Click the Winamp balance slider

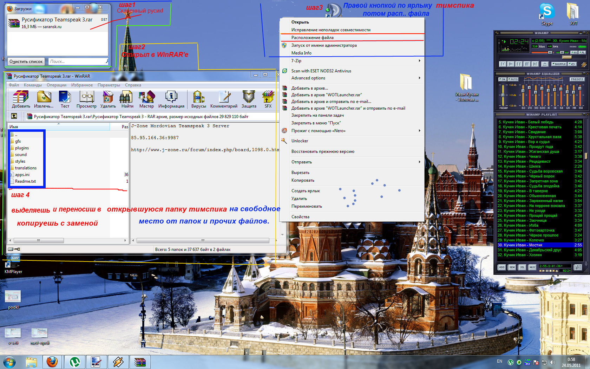coord(562,52)
